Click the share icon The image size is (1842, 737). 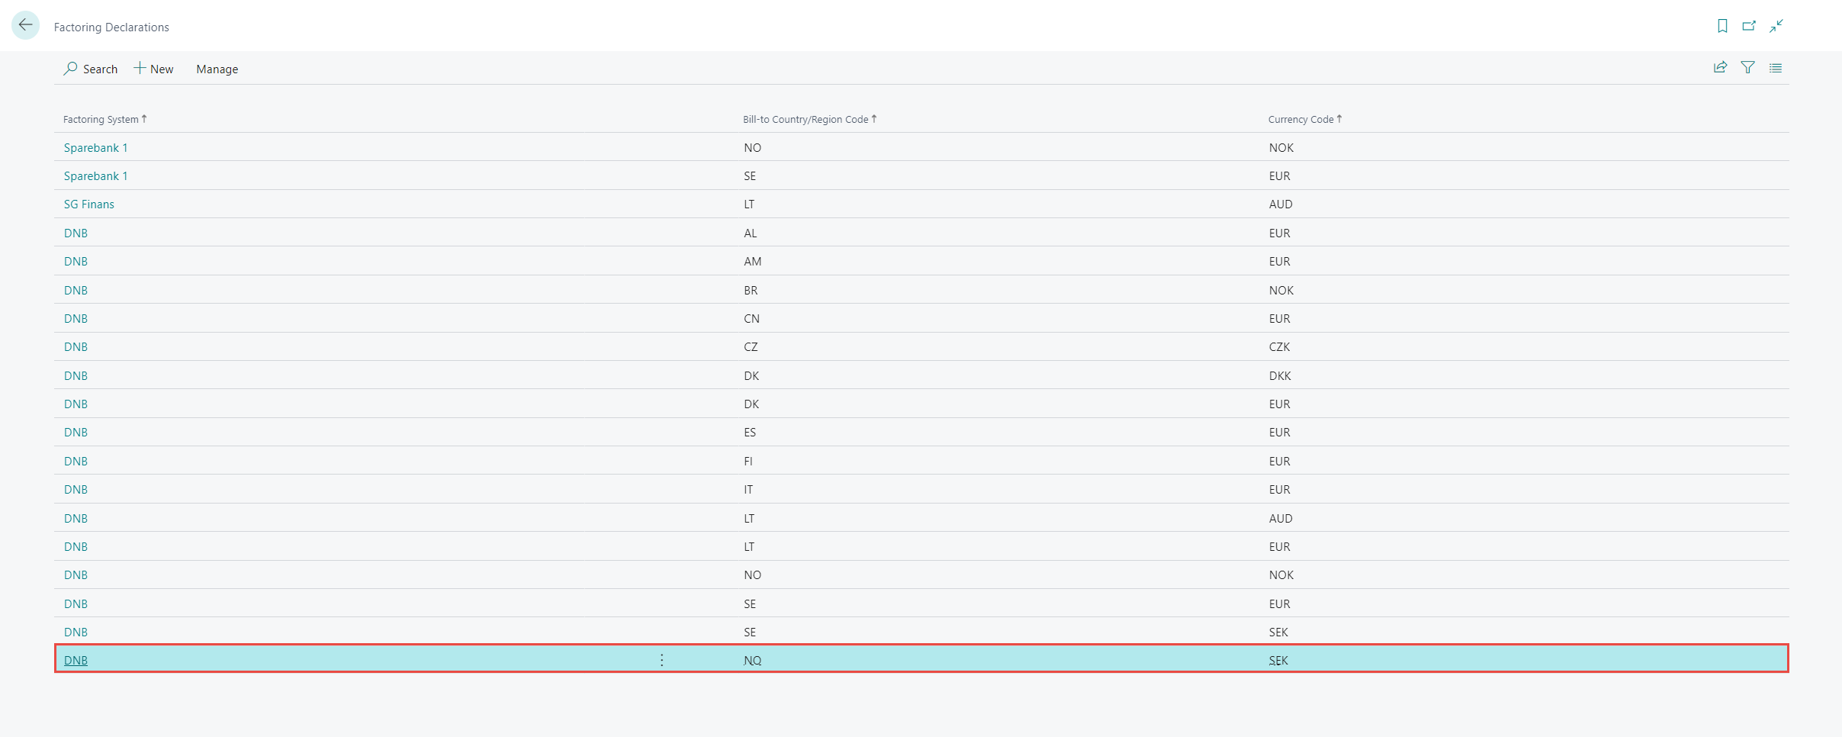coord(1720,68)
